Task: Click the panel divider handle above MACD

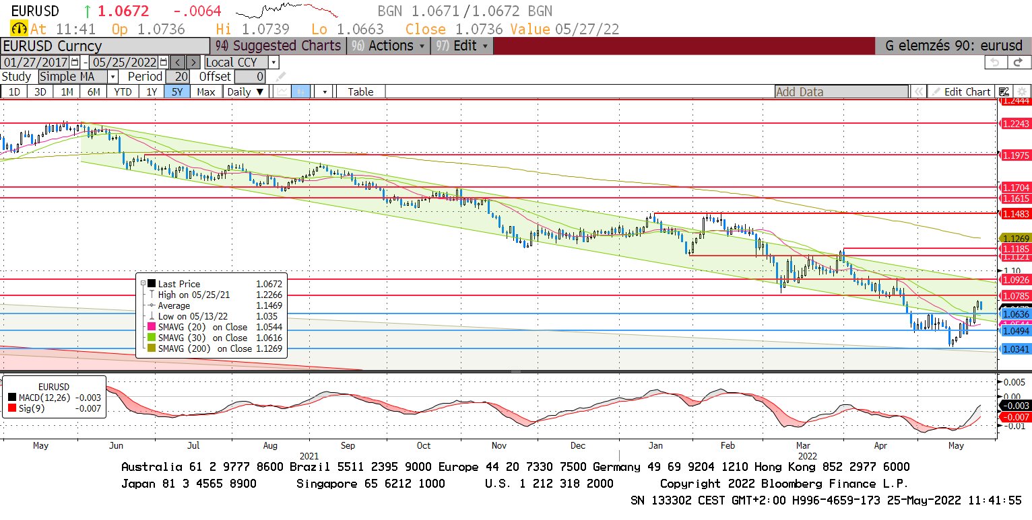Action: pos(516,371)
